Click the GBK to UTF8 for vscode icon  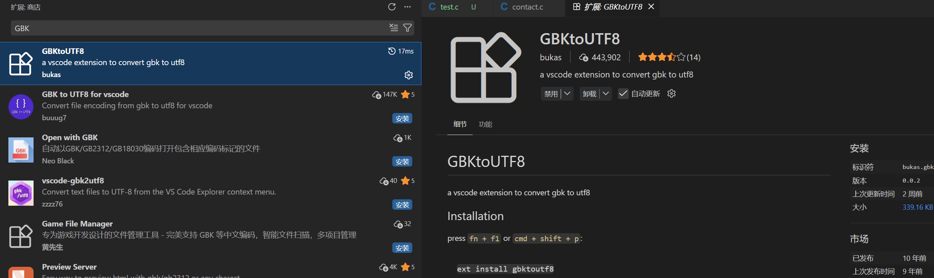pos(21,107)
